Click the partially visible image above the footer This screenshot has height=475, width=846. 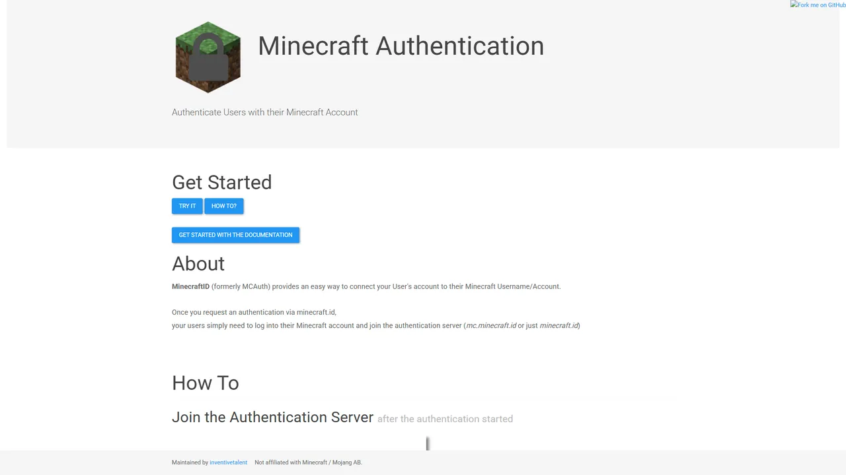[428, 443]
